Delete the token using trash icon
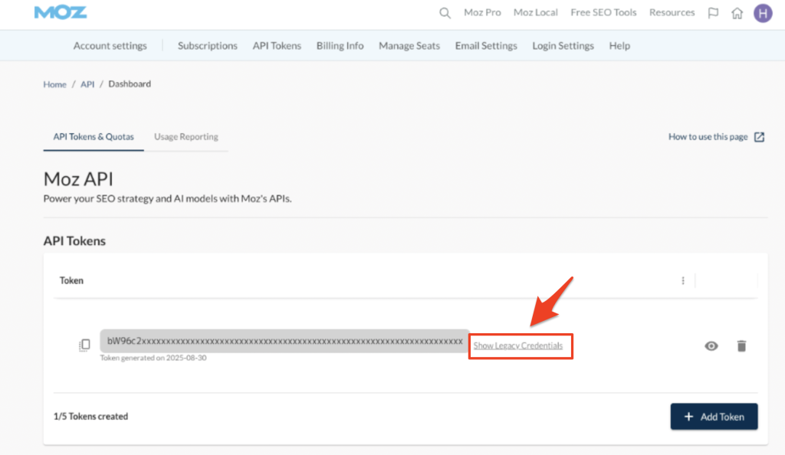 [741, 346]
